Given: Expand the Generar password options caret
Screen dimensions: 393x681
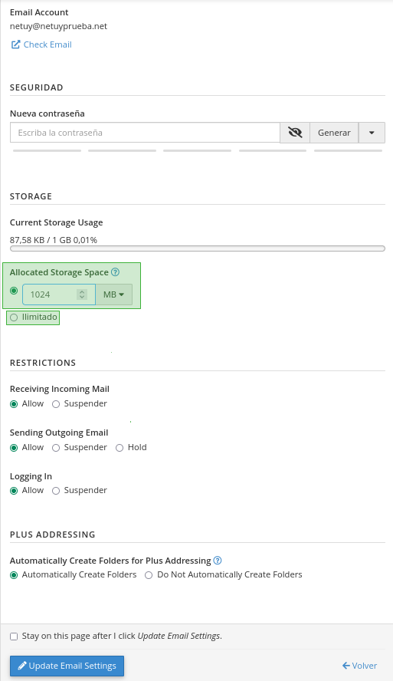Looking at the screenshot, I should [x=372, y=133].
